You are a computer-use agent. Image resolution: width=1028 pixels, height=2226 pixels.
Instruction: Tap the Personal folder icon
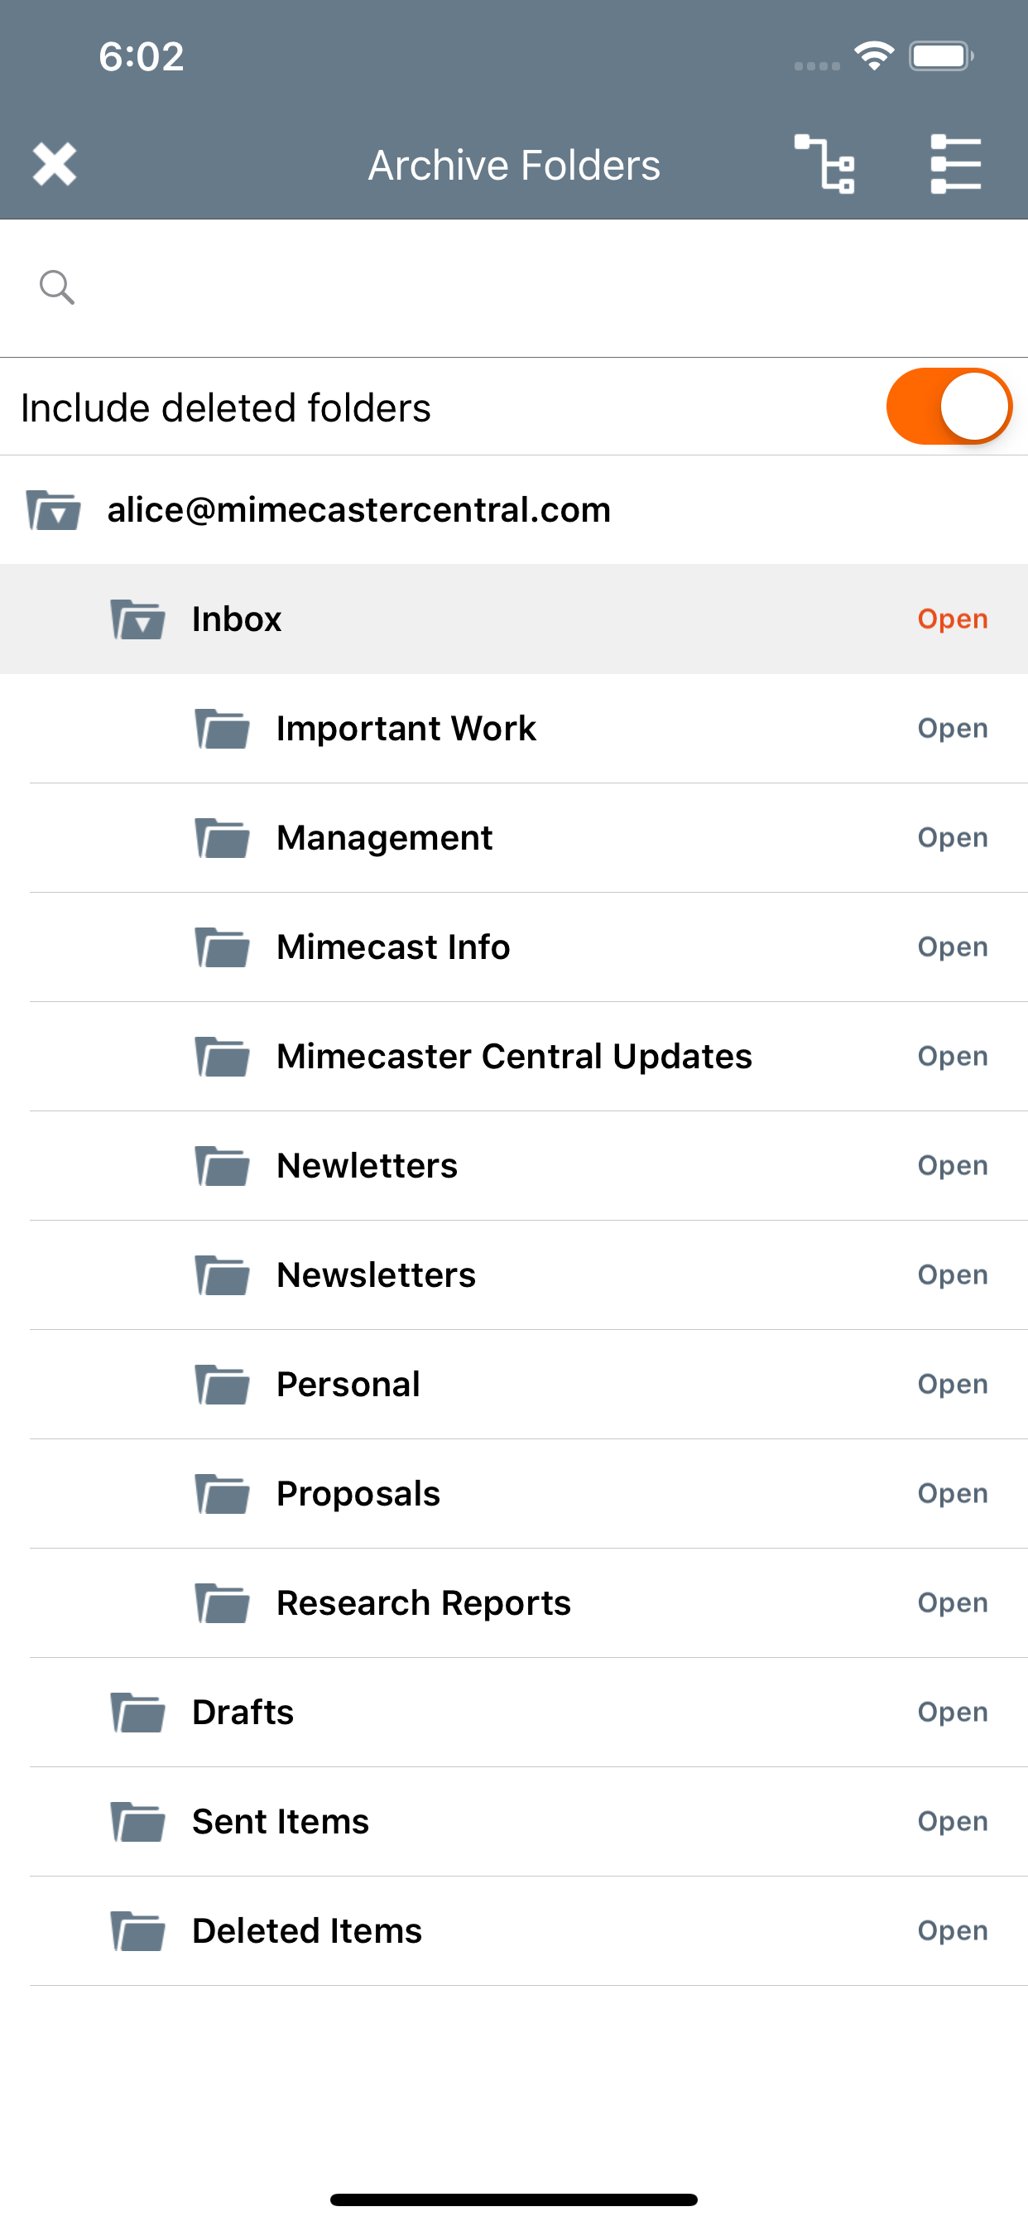222,1385
